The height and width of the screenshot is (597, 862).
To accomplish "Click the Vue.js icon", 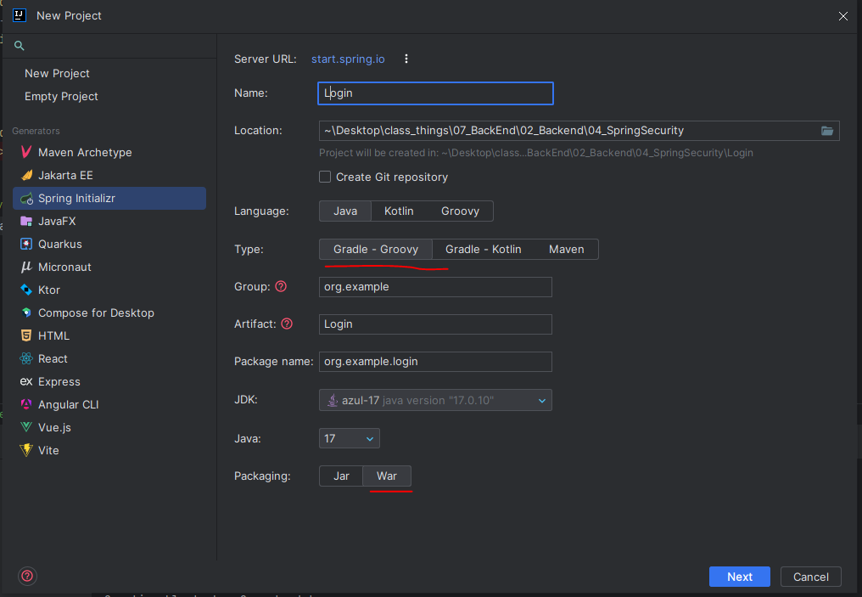I will point(25,427).
